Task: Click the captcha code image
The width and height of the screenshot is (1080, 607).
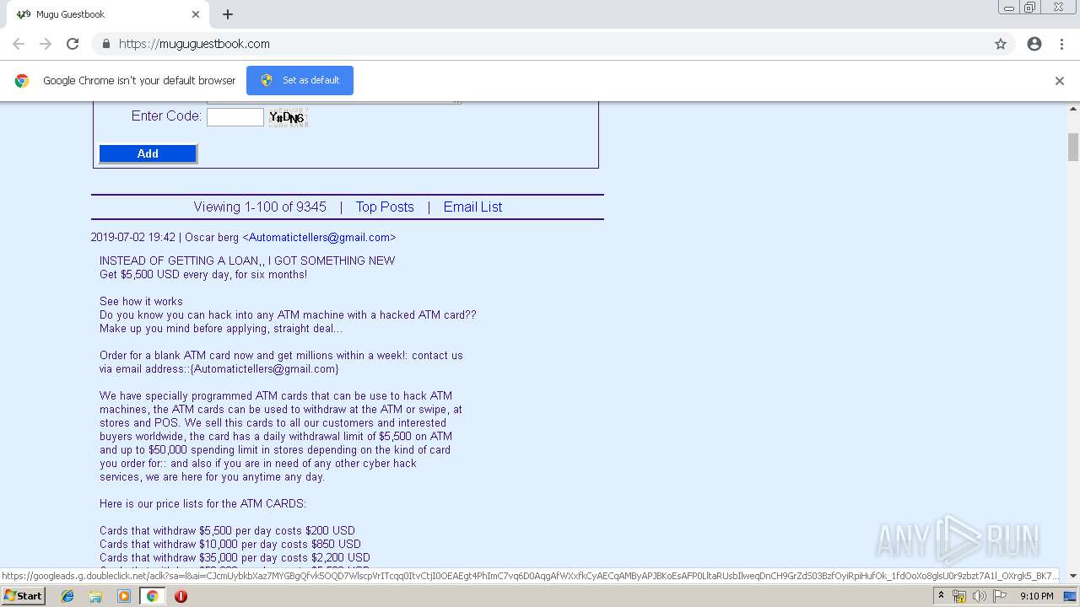Action: pos(288,117)
